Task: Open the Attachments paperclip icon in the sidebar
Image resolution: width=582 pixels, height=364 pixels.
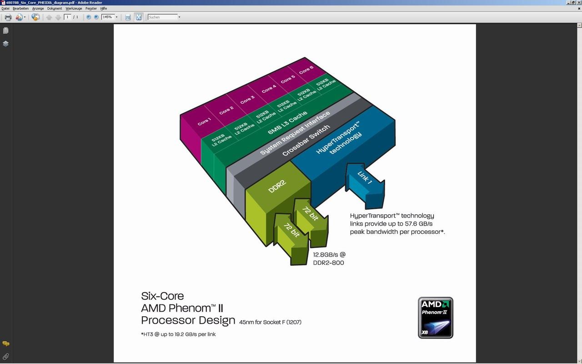Action: pyautogui.click(x=6, y=357)
